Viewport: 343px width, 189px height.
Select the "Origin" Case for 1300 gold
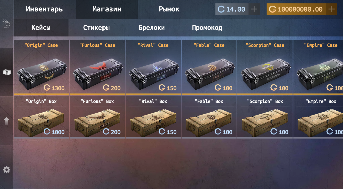click(x=41, y=67)
